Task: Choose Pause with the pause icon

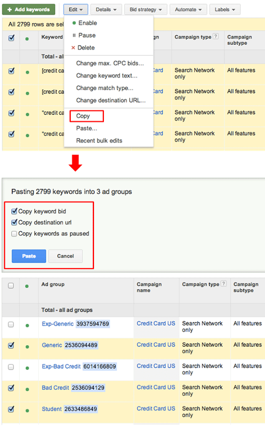Action: tap(87, 35)
